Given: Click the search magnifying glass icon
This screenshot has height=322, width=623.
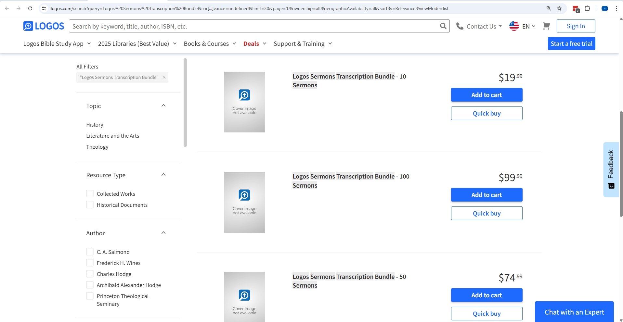Looking at the screenshot, I should tap(443, 26).
